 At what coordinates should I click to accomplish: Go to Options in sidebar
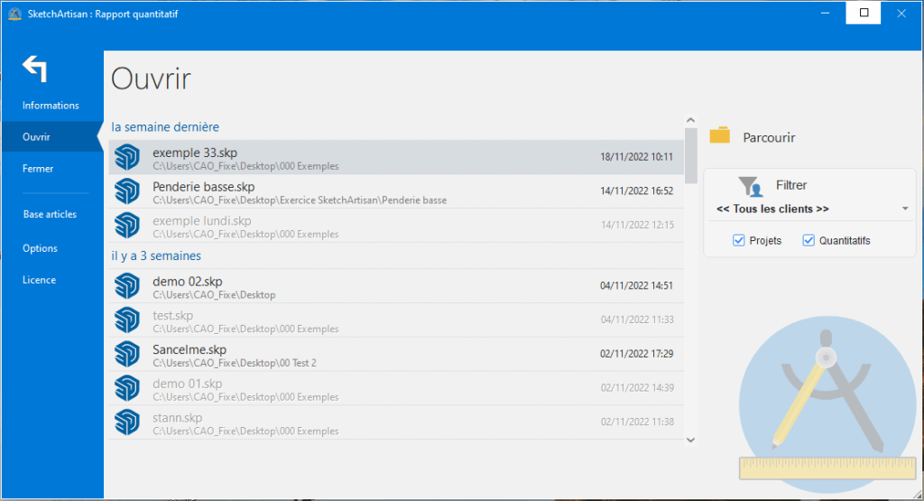tap(40, 248)
